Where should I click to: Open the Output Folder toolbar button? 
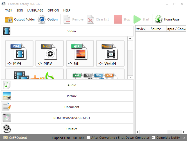[20, 19]
